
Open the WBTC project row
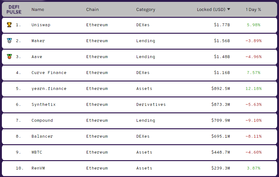coord(139,152)
